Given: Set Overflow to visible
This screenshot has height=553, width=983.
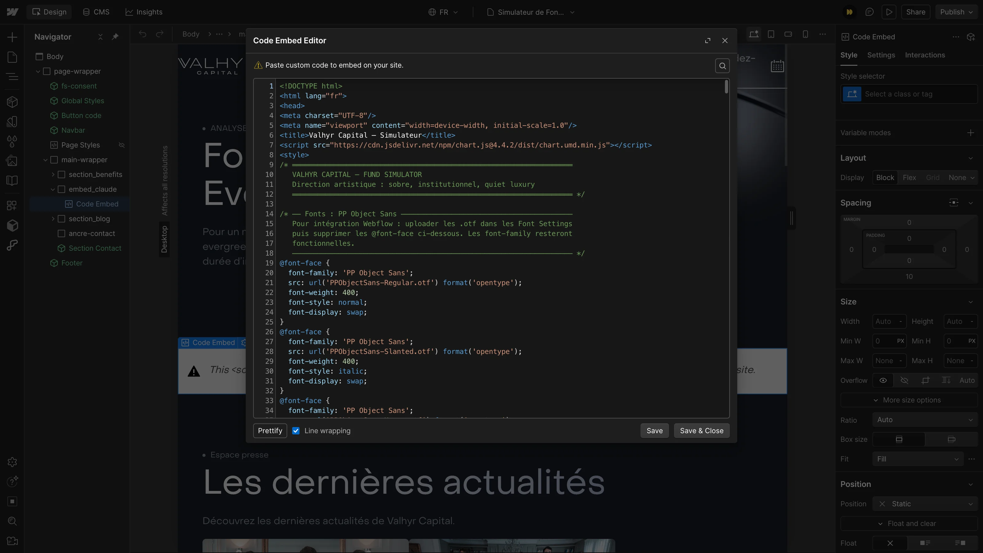Looking at the screenshot, I should [x=883, y=380].
